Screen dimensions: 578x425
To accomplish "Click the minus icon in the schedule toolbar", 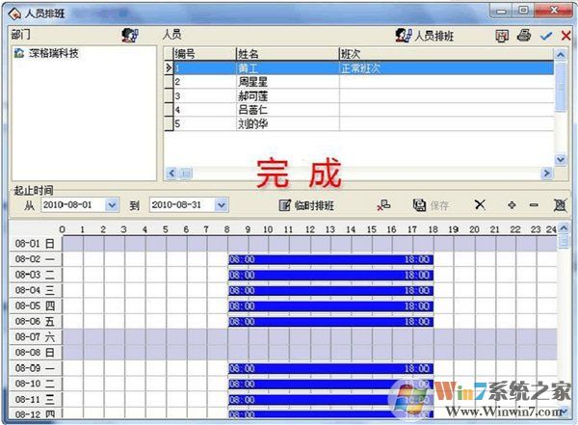I will point(534,205).
